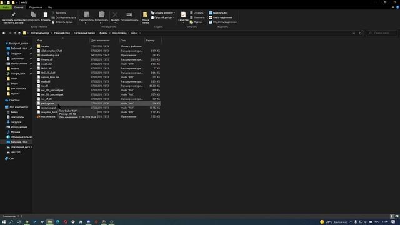This screenshot has width=400, height=225.
Task: Open Task View on the taskbar
Action: click(19, 222)
